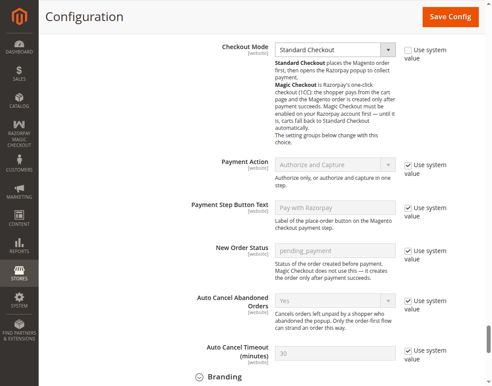Click the New Order Status field

tap(335, 250)
